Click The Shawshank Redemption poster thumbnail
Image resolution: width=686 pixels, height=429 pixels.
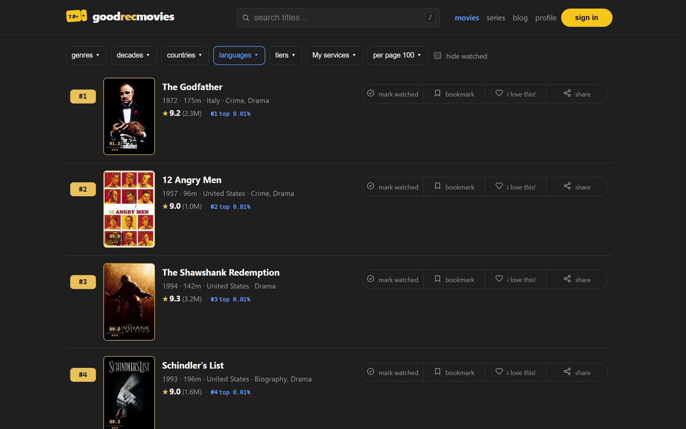pos(129,302)
